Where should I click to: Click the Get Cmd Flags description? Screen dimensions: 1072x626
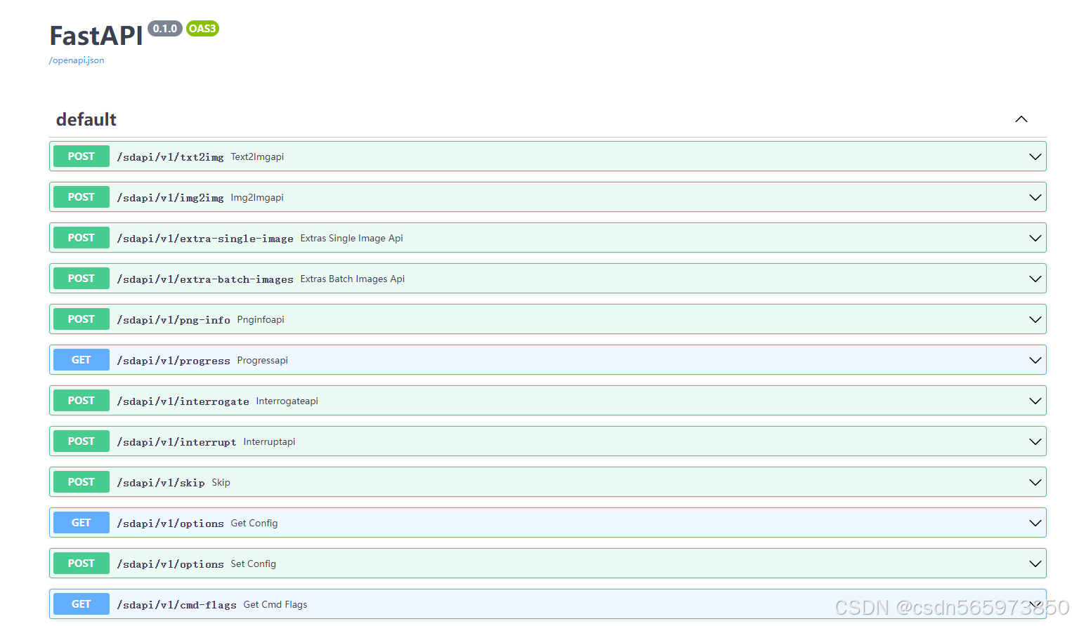pyautogui.click(x=275, y=604)
